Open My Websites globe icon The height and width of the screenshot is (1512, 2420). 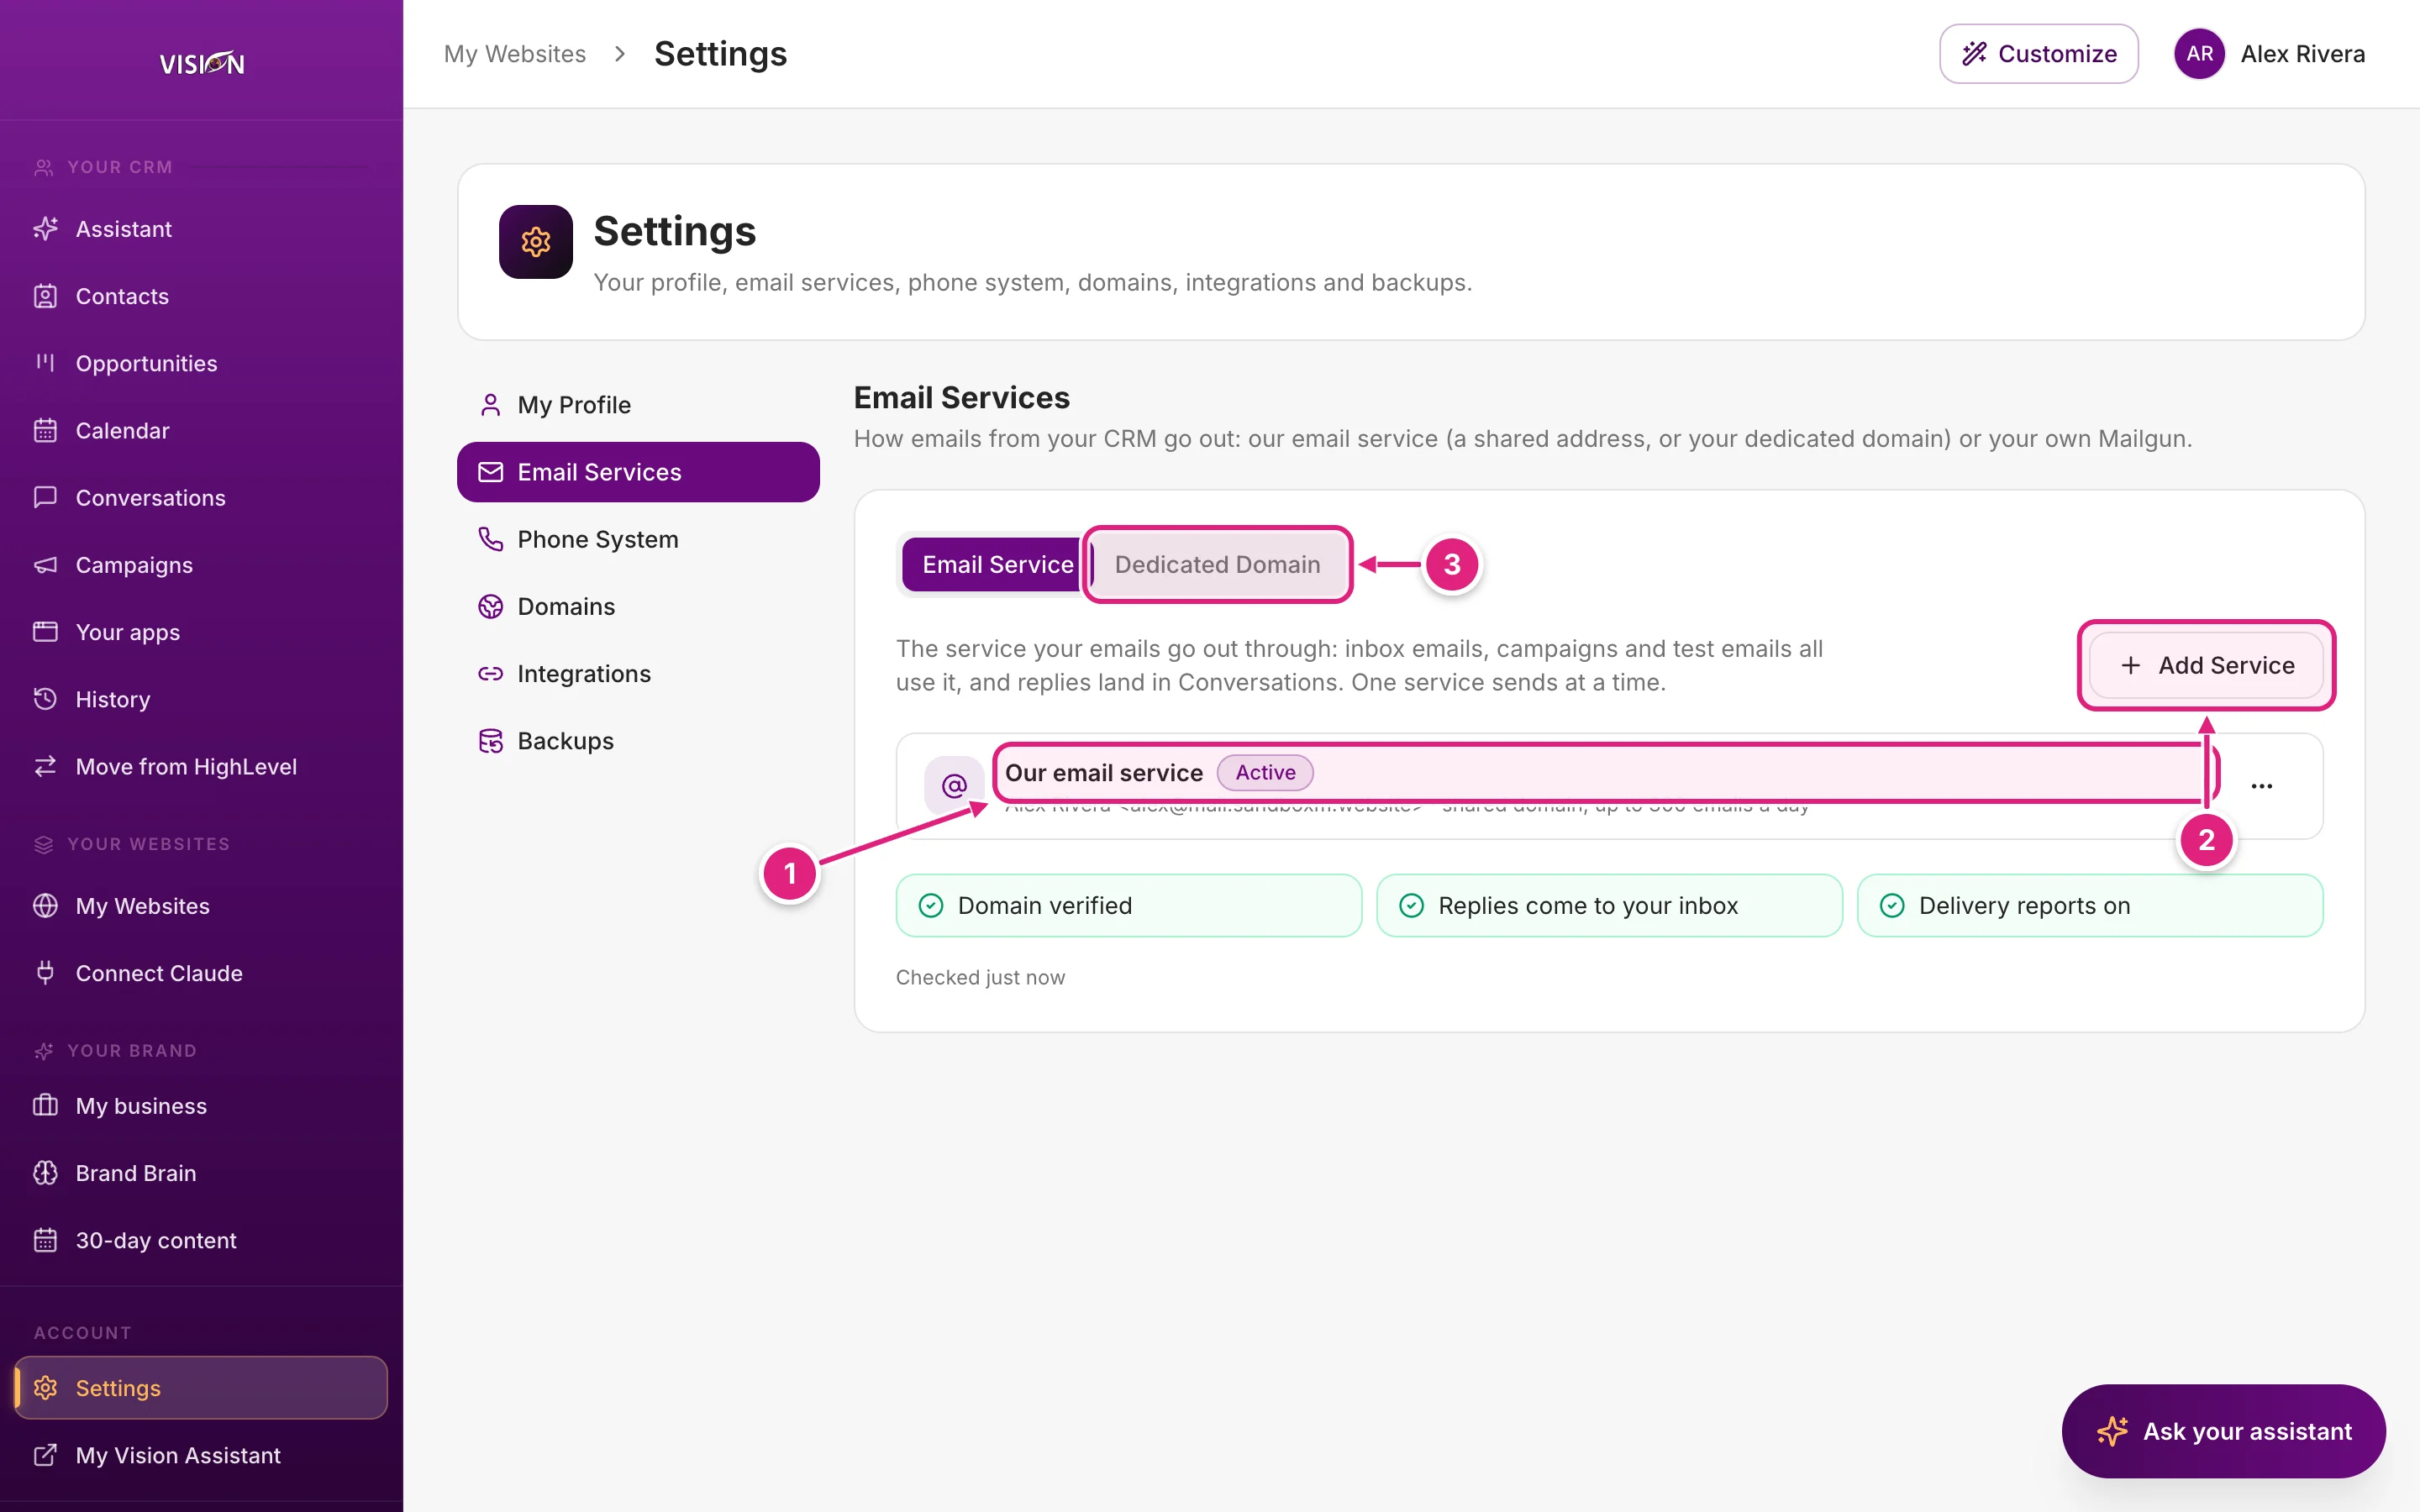tap(45, 905)
